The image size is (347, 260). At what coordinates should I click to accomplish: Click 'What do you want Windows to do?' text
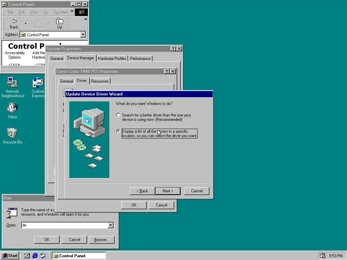click(x=144, y=104)
